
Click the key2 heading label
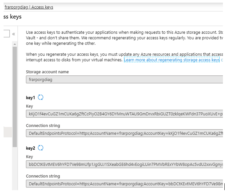[30, 148]
